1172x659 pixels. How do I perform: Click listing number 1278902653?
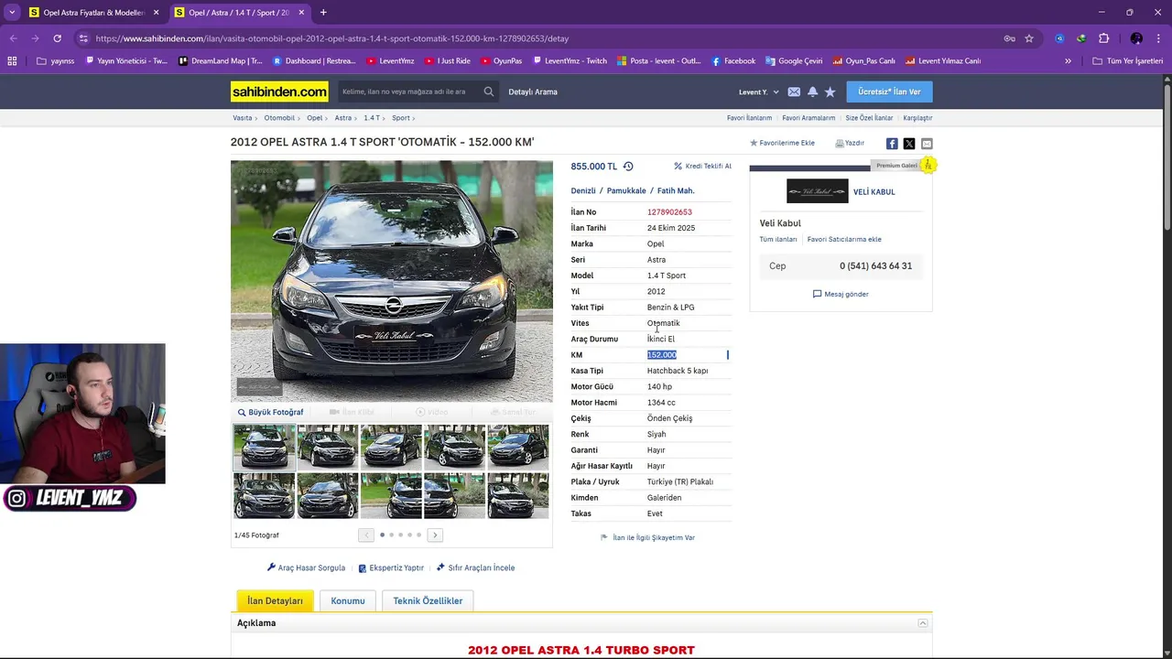coord(669,212)
